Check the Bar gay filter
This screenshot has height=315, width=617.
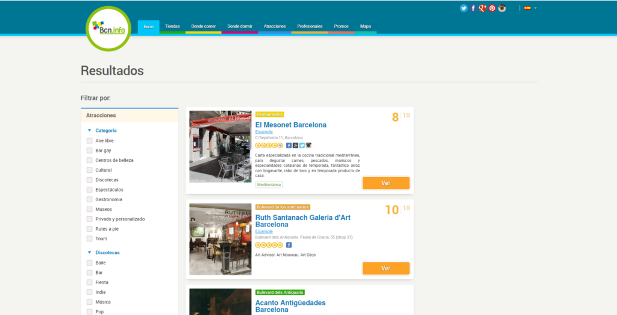(89, 151)
